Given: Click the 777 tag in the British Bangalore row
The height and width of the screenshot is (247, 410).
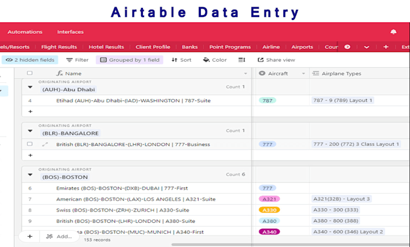Looking at the screenshot, I should [267, 144].
